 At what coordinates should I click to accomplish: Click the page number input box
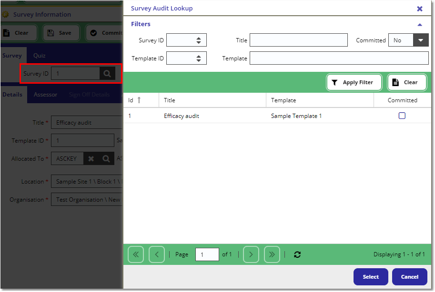tap(207, 254)
